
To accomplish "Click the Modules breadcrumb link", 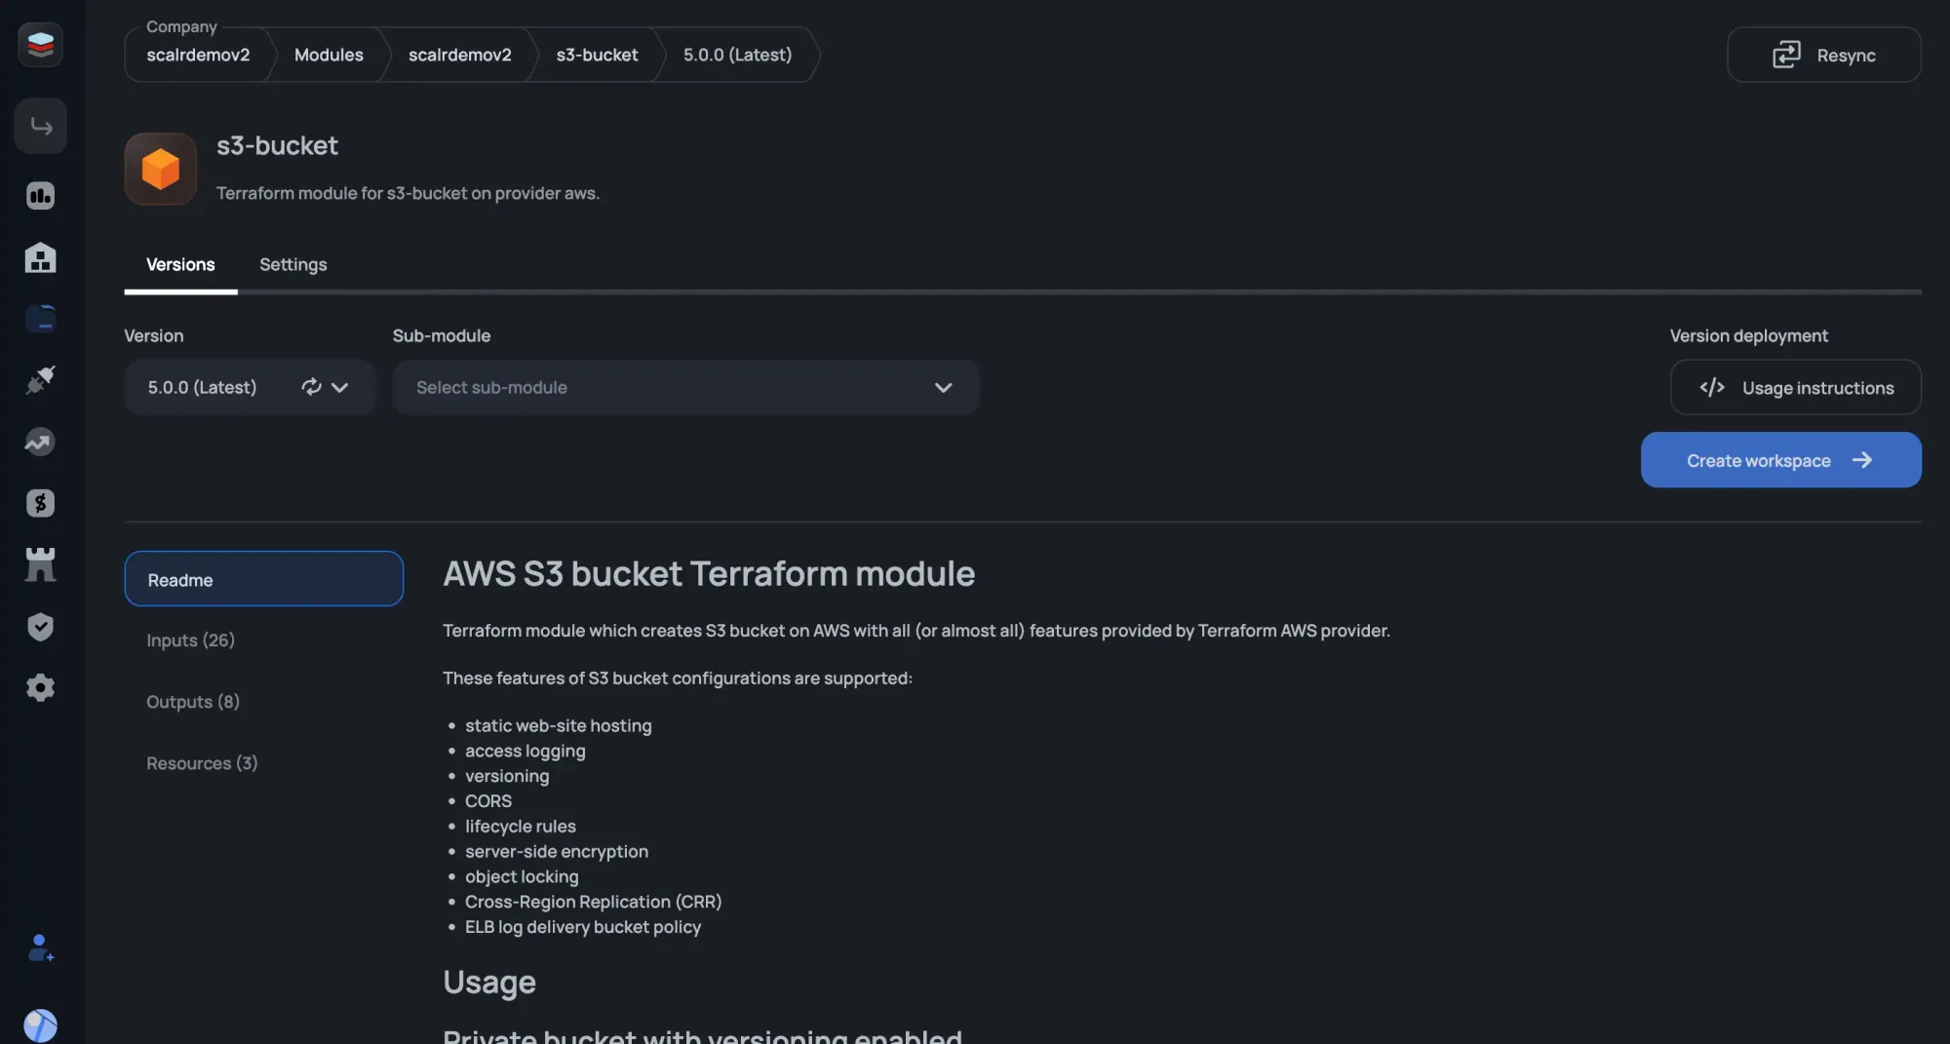I will point(329,55).
